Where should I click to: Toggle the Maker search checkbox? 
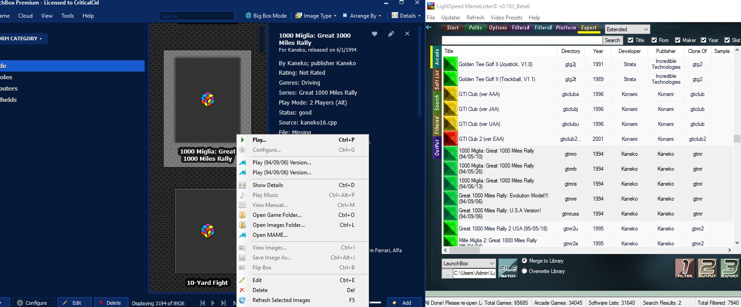pyautogui.click(x=678, y=40)
